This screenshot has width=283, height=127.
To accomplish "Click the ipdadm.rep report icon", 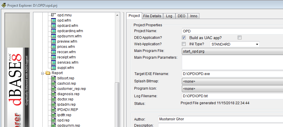I will 54,105.
